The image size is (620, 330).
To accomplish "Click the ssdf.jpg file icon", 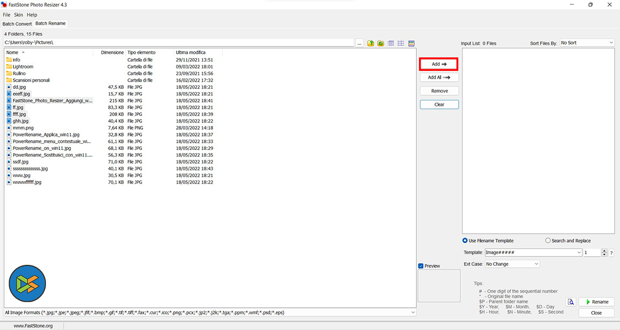I will pos(9,161).
